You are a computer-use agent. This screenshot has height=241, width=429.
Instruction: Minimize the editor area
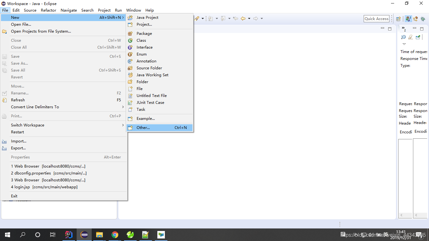[x=383, y=29]
